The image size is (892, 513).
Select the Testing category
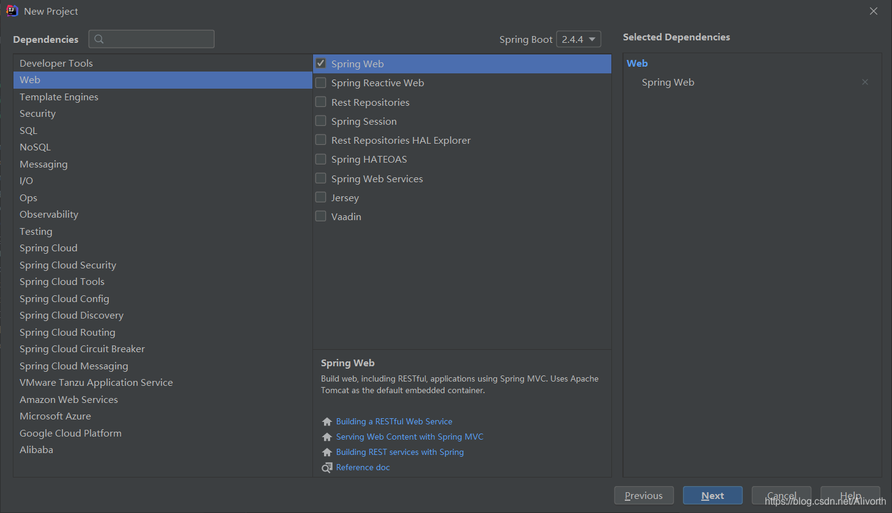pos(163,231)
